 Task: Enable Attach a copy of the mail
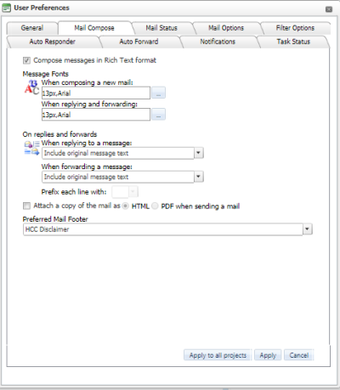click(26, 206)
